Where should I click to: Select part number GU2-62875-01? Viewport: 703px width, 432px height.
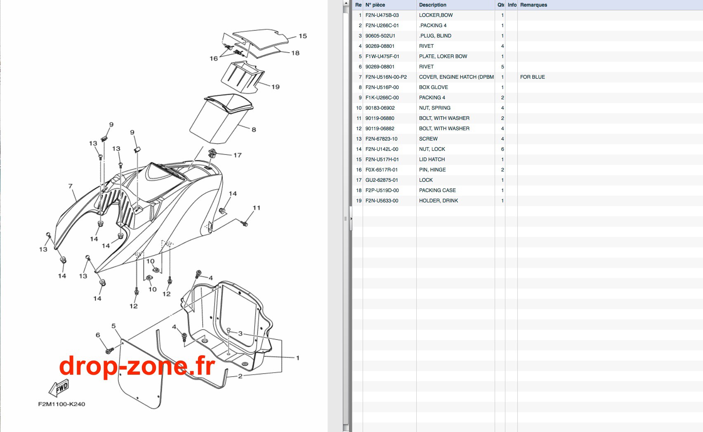click(382, 180)
